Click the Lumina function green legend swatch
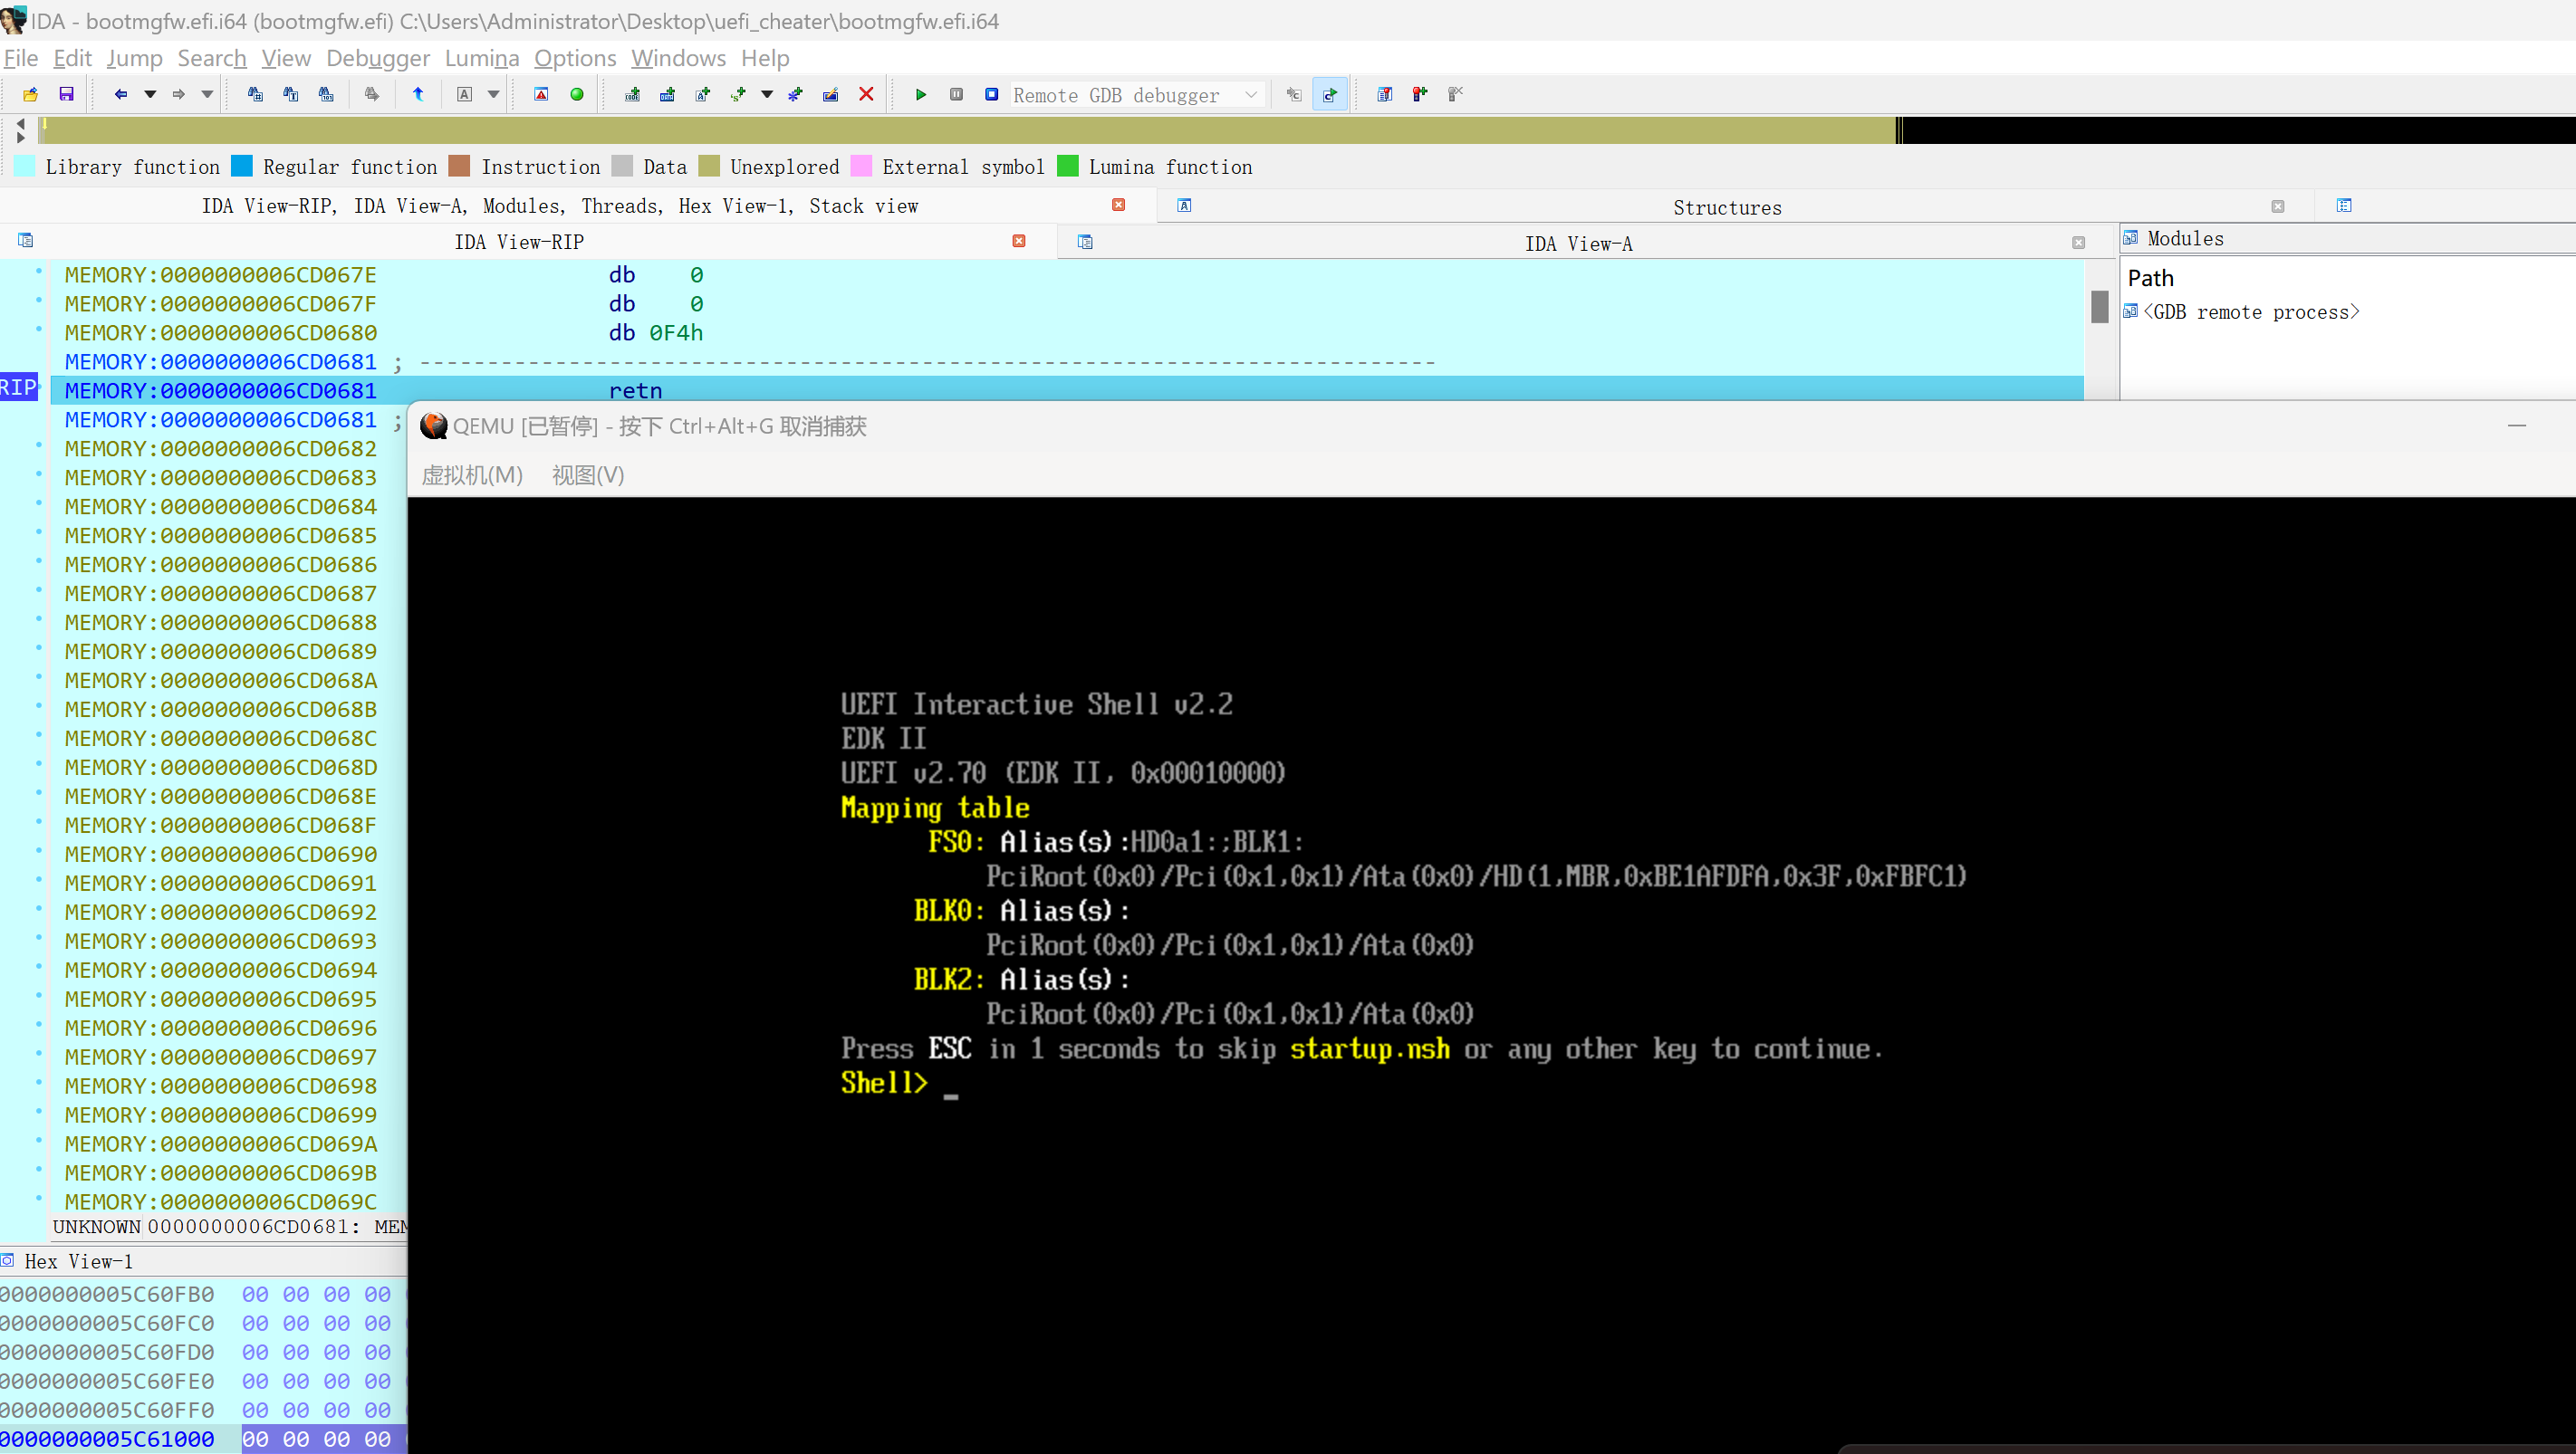This screenshot has width=2576, height=1454. coord(1068,166)
